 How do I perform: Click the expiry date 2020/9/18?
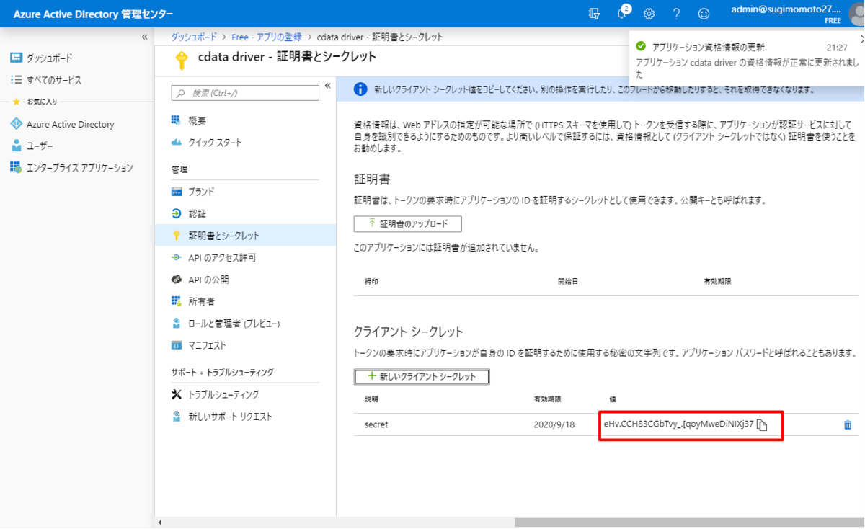click(x=554, y=424)
